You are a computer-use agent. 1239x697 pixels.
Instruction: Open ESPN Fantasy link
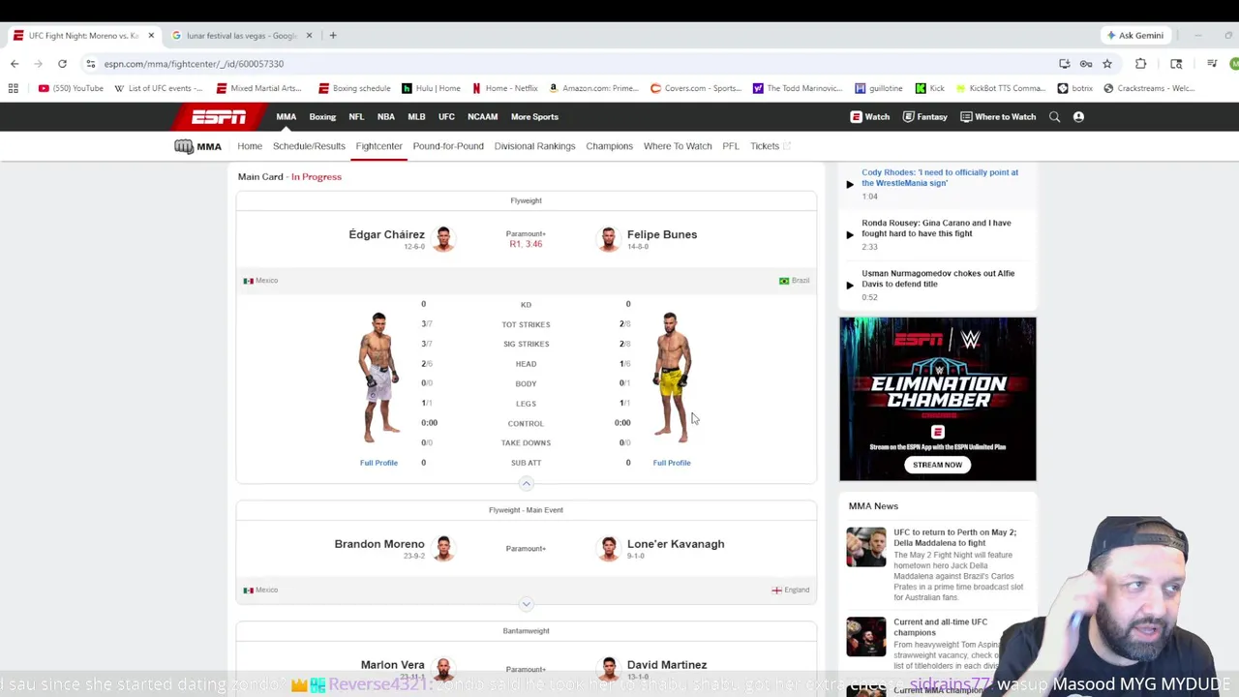[924, 117]
